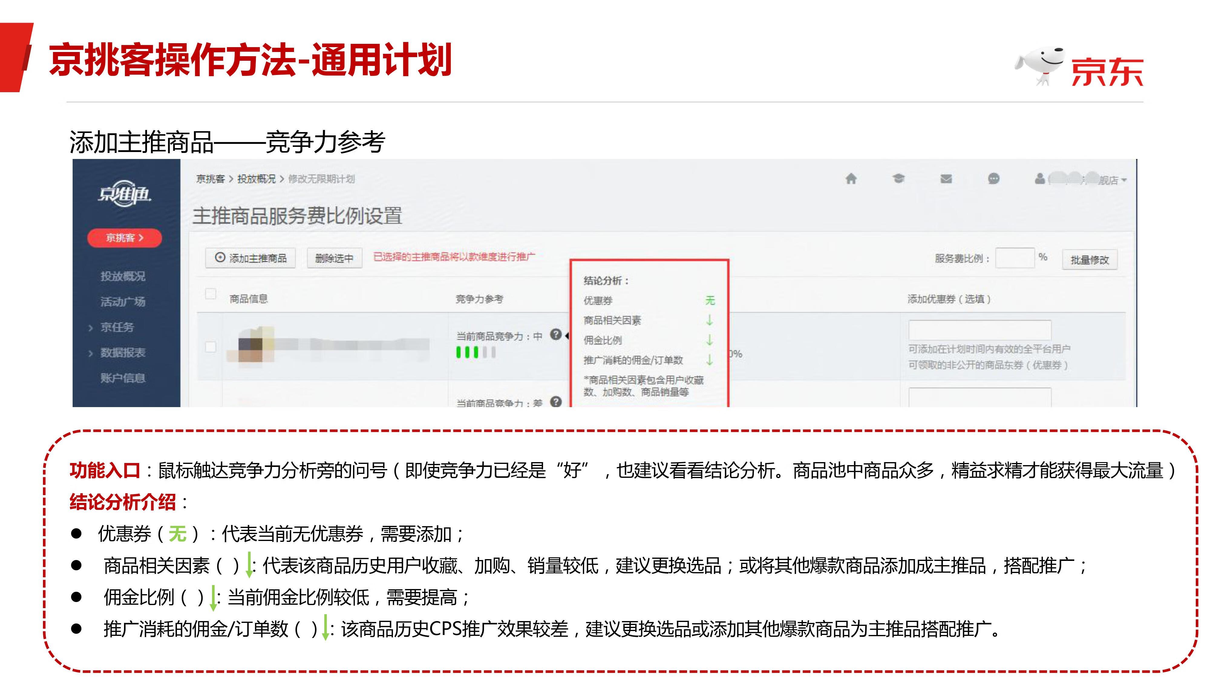This screenshot has height=680, width=1210.
Task: Click 佣金比例 row in popup
Action: [x=649, y=340]
